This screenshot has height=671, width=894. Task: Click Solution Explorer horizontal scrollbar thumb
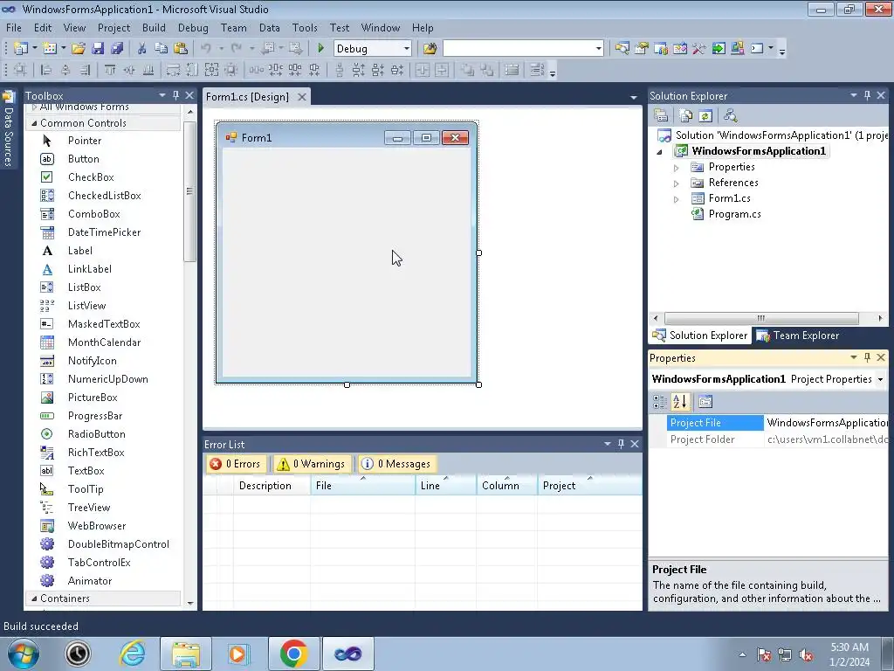click(x=761, y=318)
